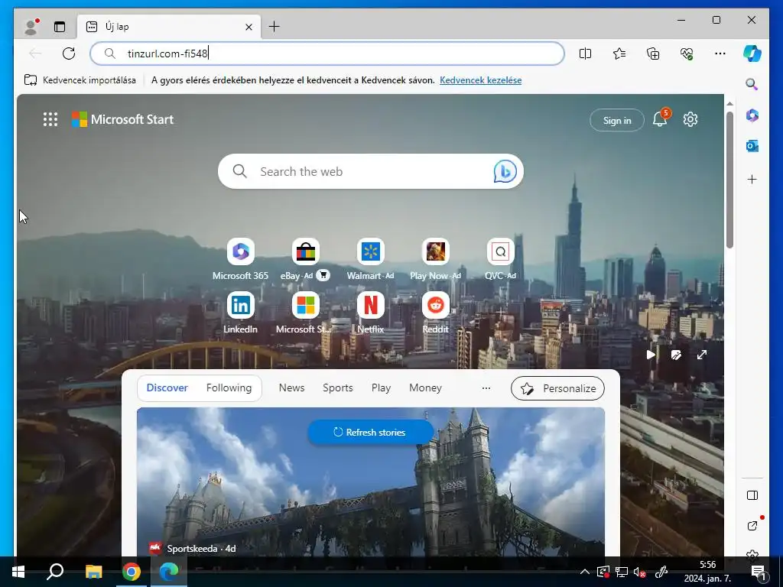Open the tab actions menu icon
The width and height of the screenshot is (783, 587).
click(x=60, y=27)
